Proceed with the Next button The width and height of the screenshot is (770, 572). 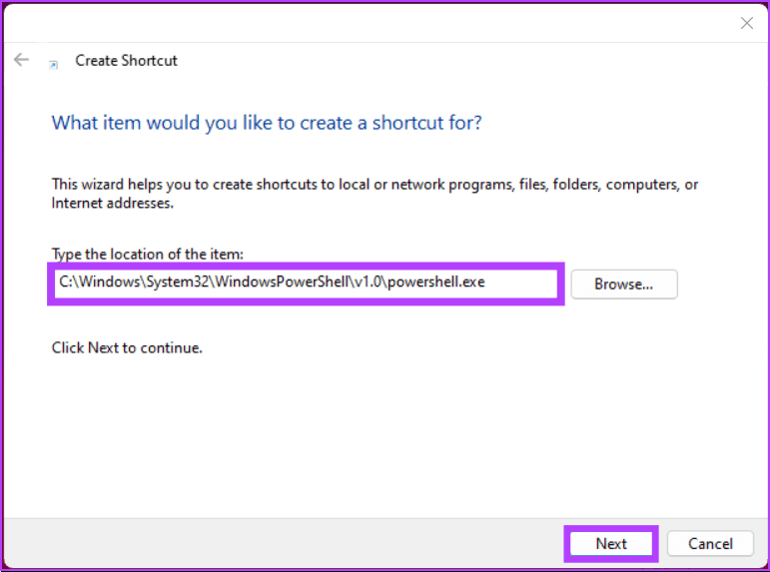coord(611,543)
